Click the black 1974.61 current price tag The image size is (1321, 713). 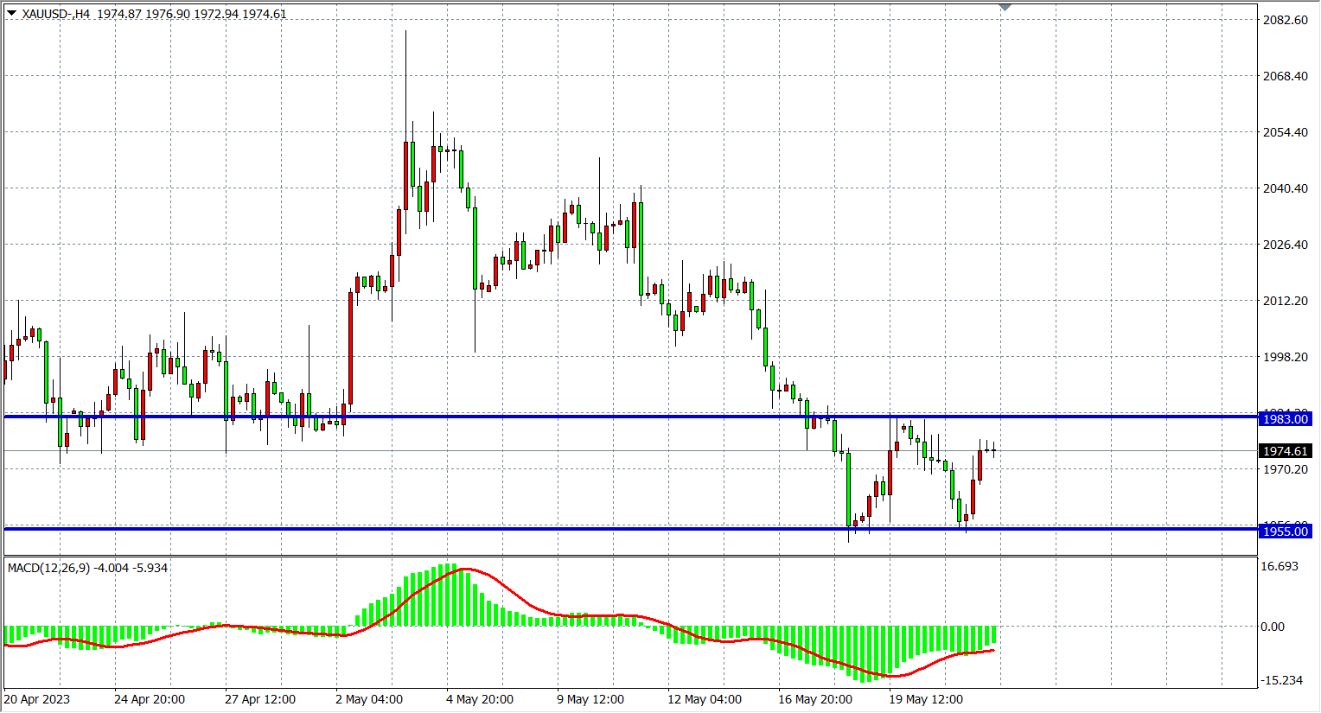point(1286,451)
